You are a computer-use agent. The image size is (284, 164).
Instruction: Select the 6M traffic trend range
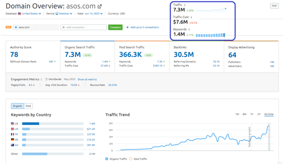(244, 114)
